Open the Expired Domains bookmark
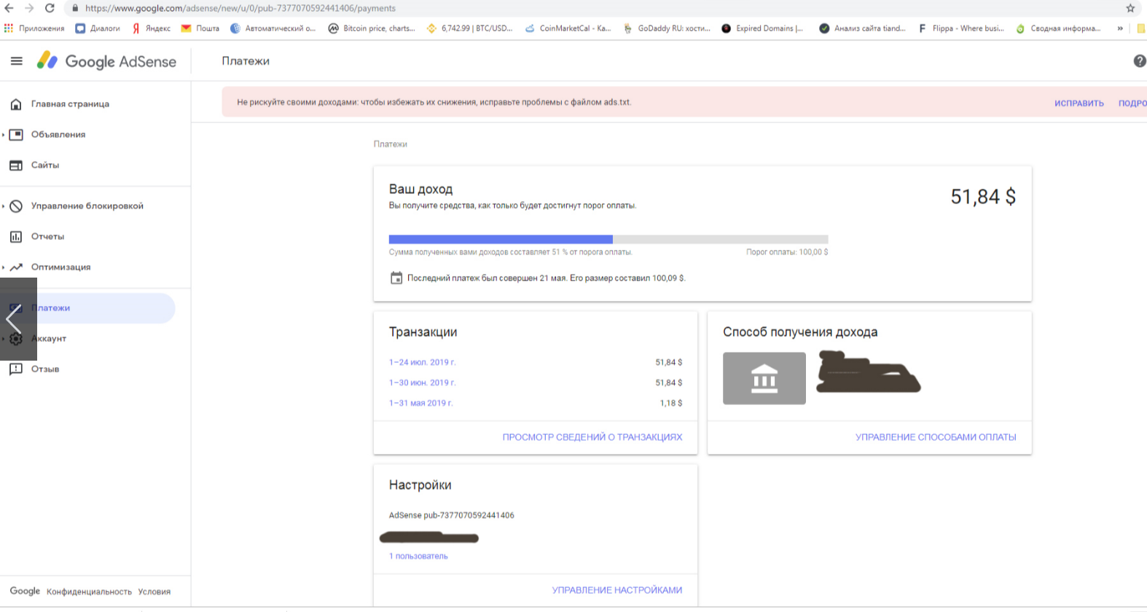 pyautogui.click(x=762, y=28)
